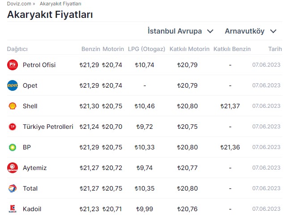Select the Katkılı Motorin column header
Image resolution: width=284 pixels, height=217 pixels.
coord(189,49)
